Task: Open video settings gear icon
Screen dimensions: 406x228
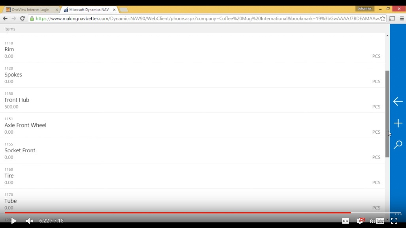Action: click(360, 221)
